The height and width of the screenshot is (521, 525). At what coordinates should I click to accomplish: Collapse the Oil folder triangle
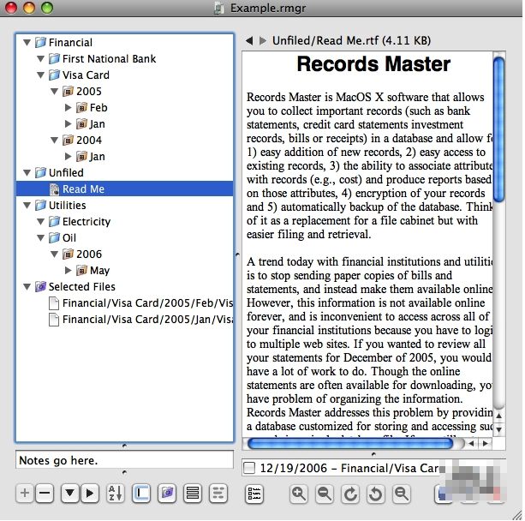click(41, 238)
